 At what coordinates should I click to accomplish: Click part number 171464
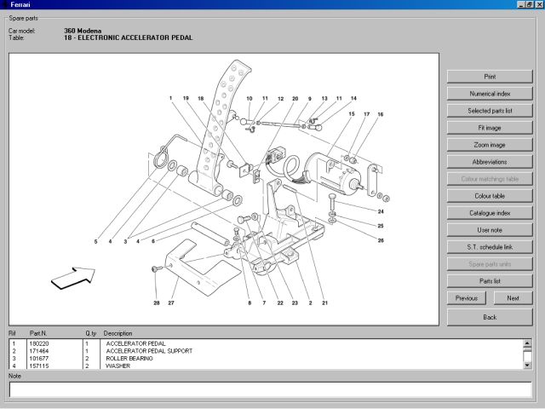(39, 351)
